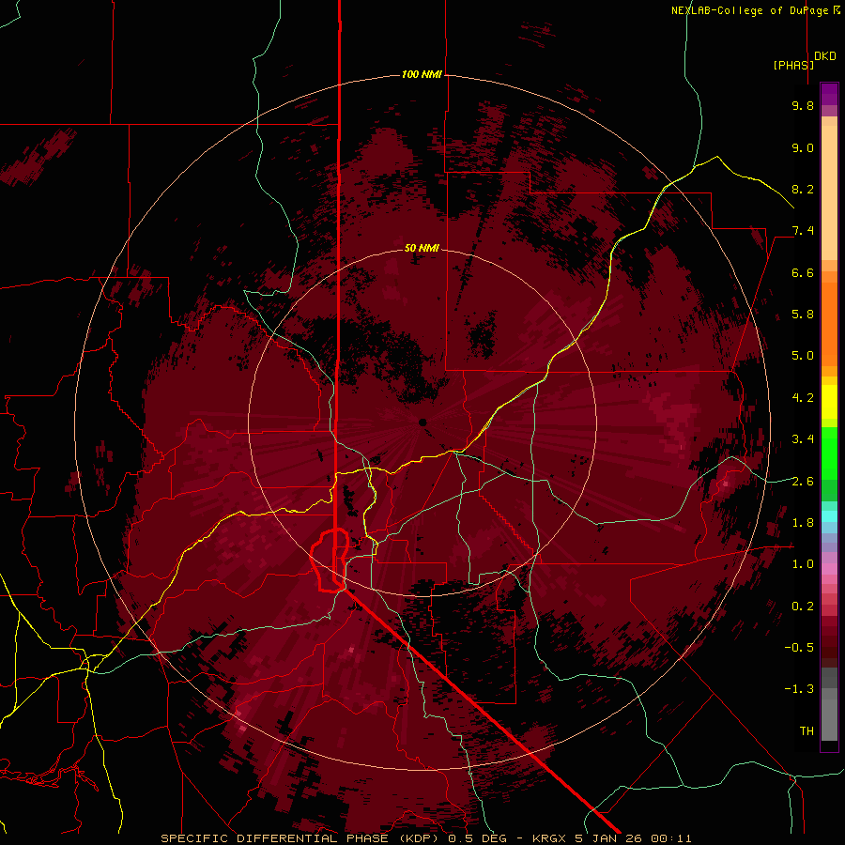This screenshot has width=845, height=845.
Task: Click the 50 NMI range ring label
Action: (422, 248)
